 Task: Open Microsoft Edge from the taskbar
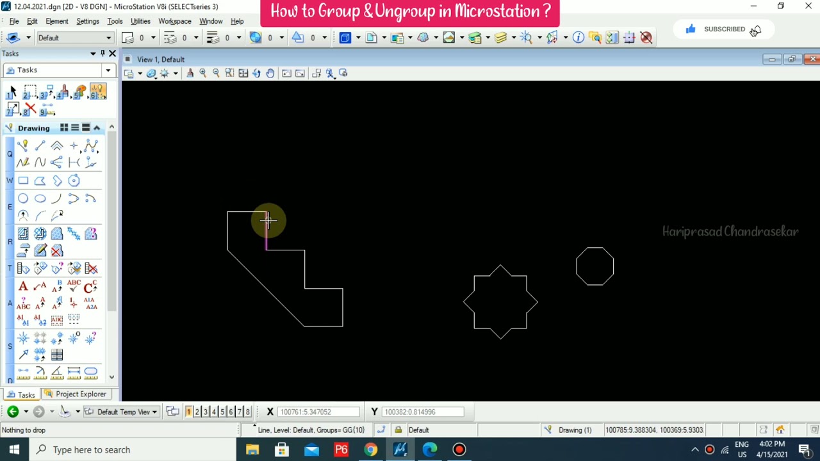(430, 449)
